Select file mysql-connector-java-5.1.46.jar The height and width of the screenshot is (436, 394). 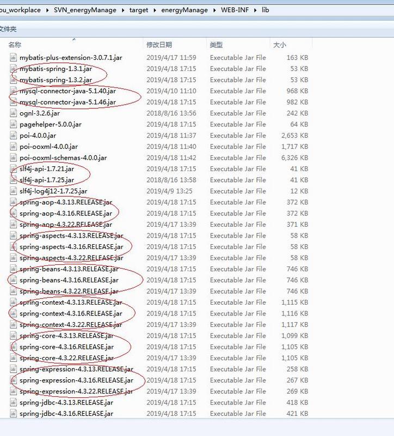(x=67, y=102)
